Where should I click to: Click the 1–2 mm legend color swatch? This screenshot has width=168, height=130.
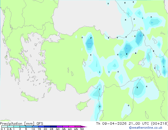point(17,127)
